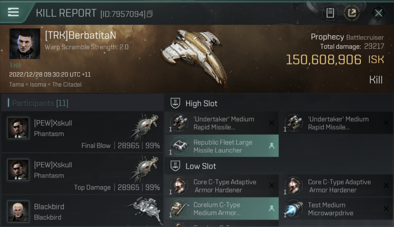394x227 pixels.
Task: Share the kill report externally
Action: tap(352, 13)
